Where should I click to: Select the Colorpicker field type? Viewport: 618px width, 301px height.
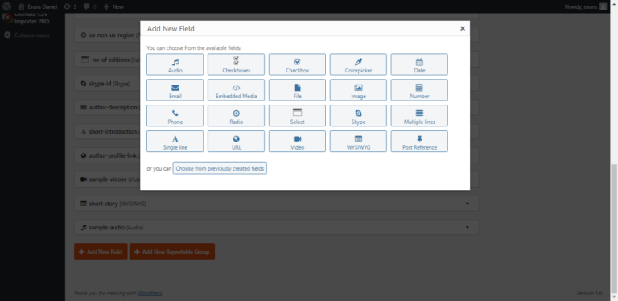tap(358, 64)
